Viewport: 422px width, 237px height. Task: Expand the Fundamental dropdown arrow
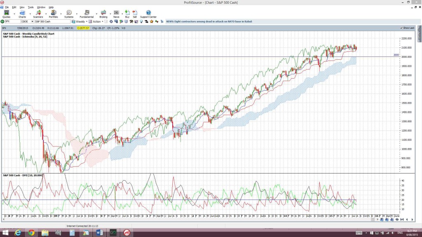click(96, 14)
